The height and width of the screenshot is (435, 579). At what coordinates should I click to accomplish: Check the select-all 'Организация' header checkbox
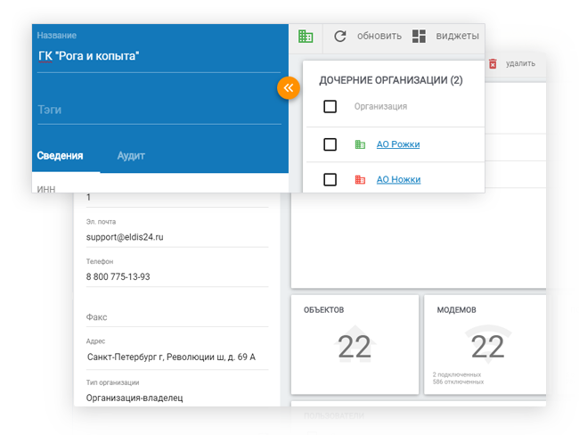tap(330, 106)
